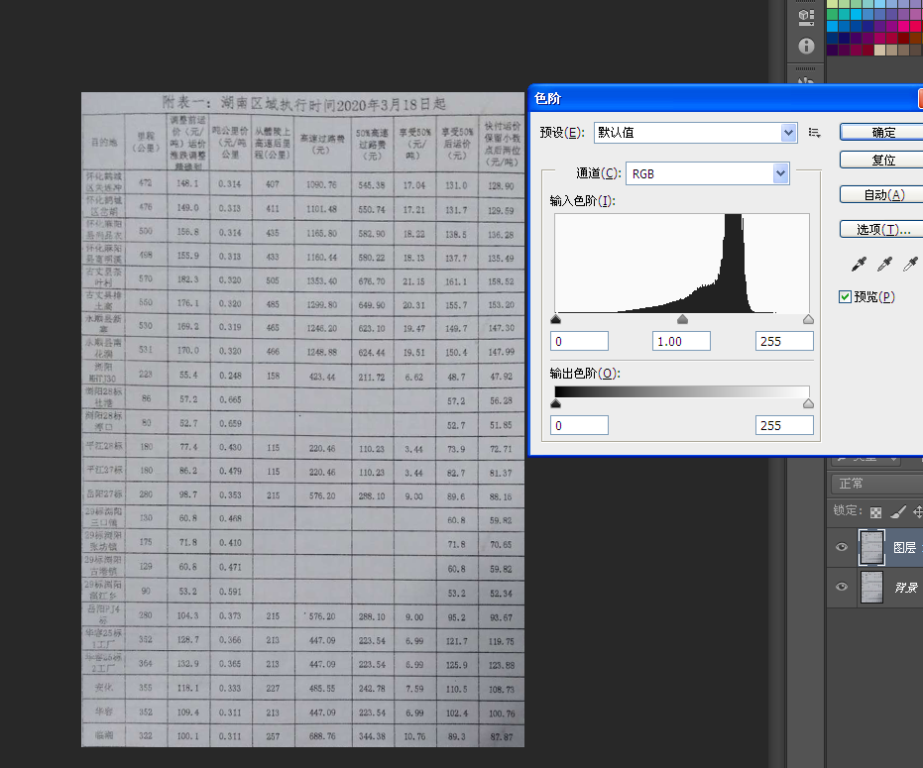
Task: Click the table cell 1353.40
Action: [x=321, y=280]
